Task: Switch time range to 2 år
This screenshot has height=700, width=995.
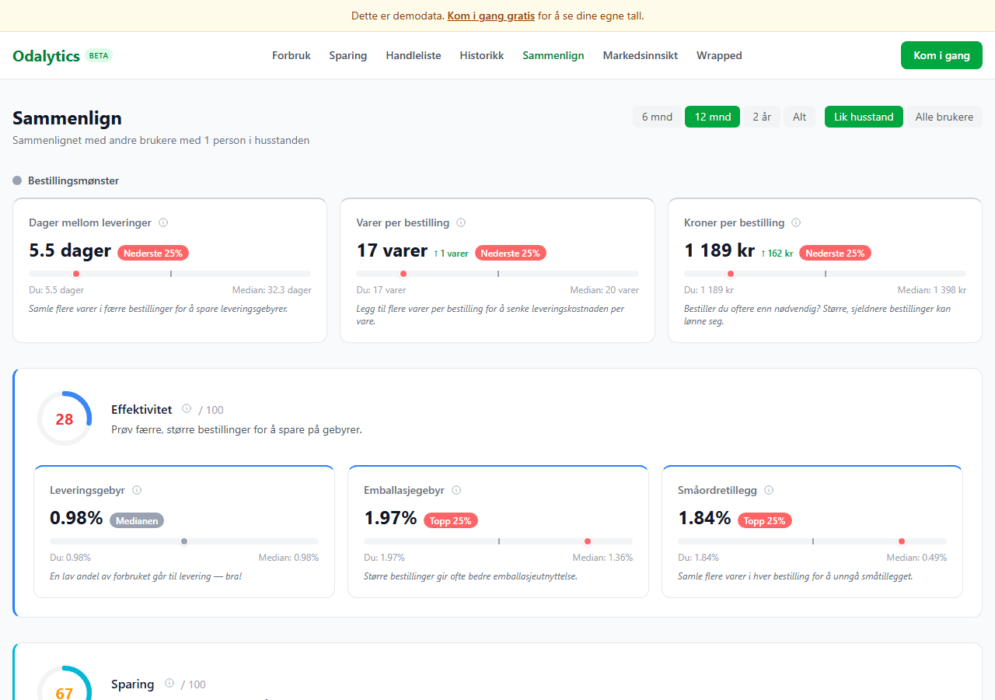Action: coord(762,117)
